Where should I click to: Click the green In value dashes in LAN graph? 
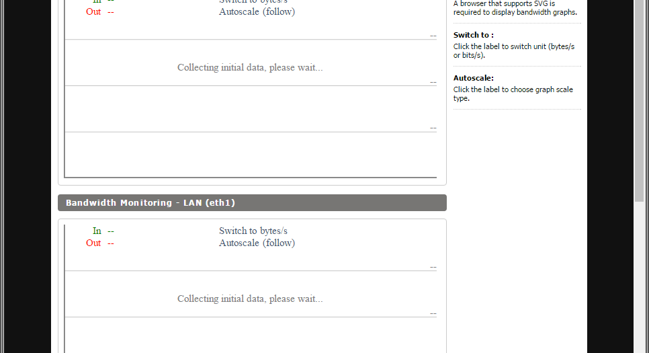pos(111,231)
